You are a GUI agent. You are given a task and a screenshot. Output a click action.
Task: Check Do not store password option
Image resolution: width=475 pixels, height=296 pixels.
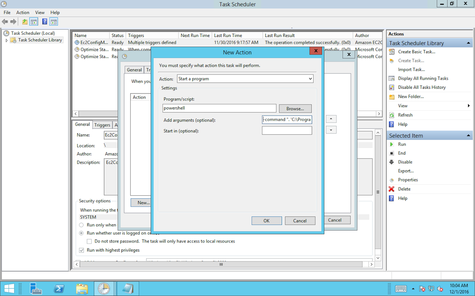tap(89, 241)
